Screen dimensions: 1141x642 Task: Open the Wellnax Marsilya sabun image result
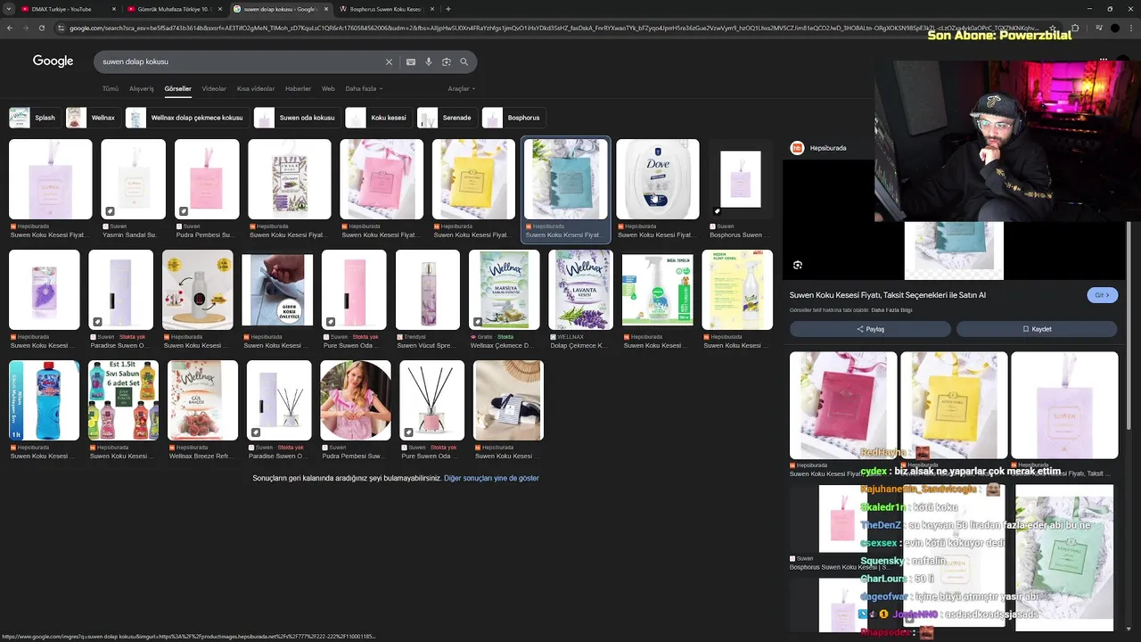click(x=505, y=290)
